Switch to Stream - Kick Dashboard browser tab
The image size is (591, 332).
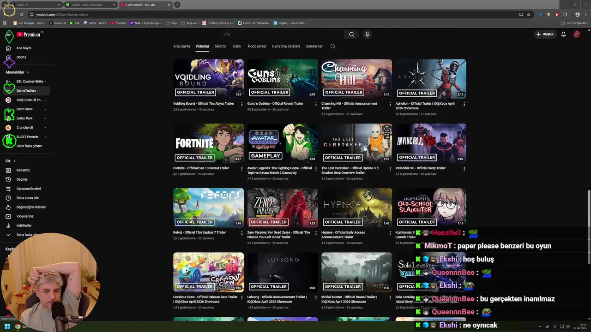coord(90,5)
